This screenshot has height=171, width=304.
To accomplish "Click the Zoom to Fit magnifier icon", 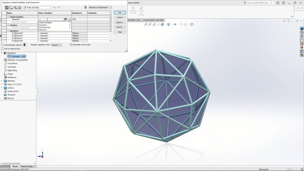I will (x=146, y=24).
